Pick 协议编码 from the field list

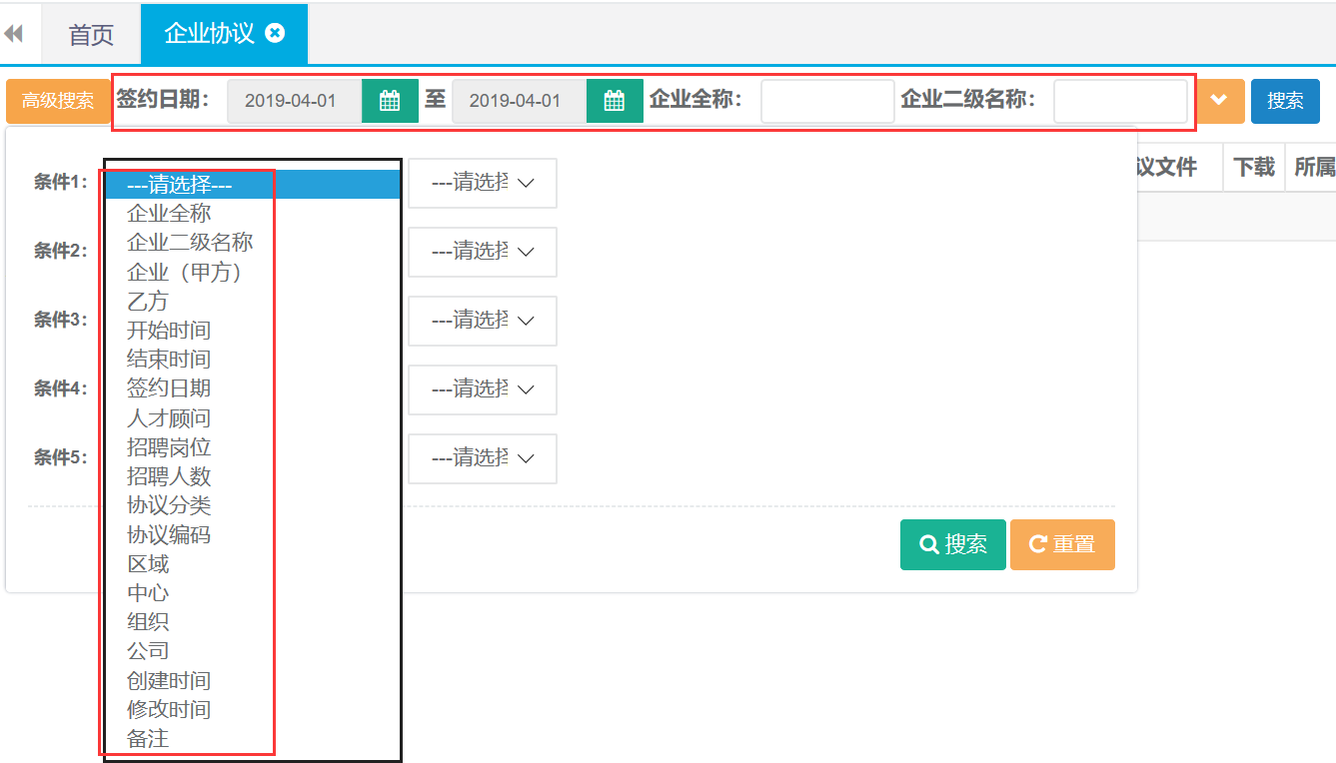169,534
